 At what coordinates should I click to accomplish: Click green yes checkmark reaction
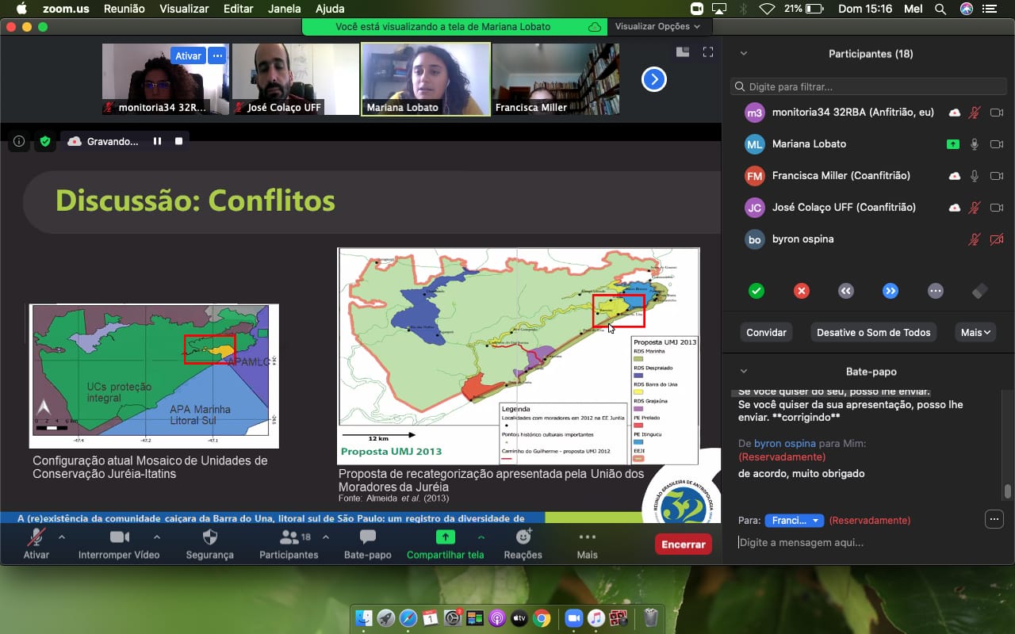click(756, 291)
